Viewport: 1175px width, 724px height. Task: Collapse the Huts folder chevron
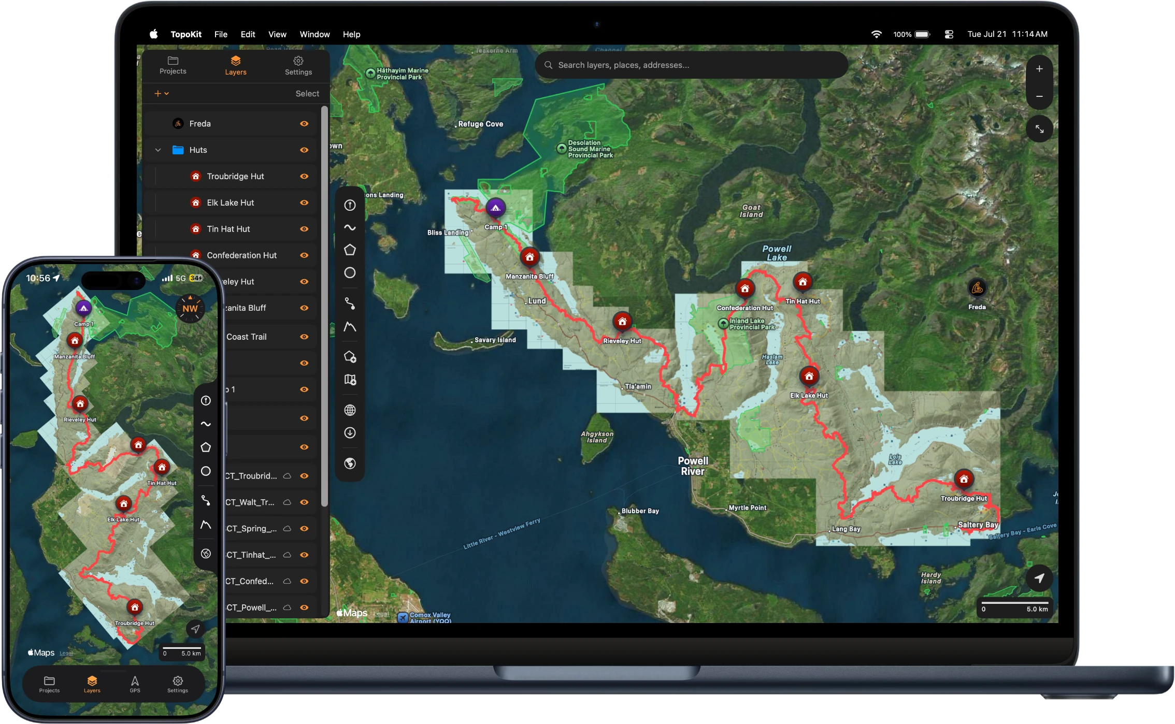158,150
